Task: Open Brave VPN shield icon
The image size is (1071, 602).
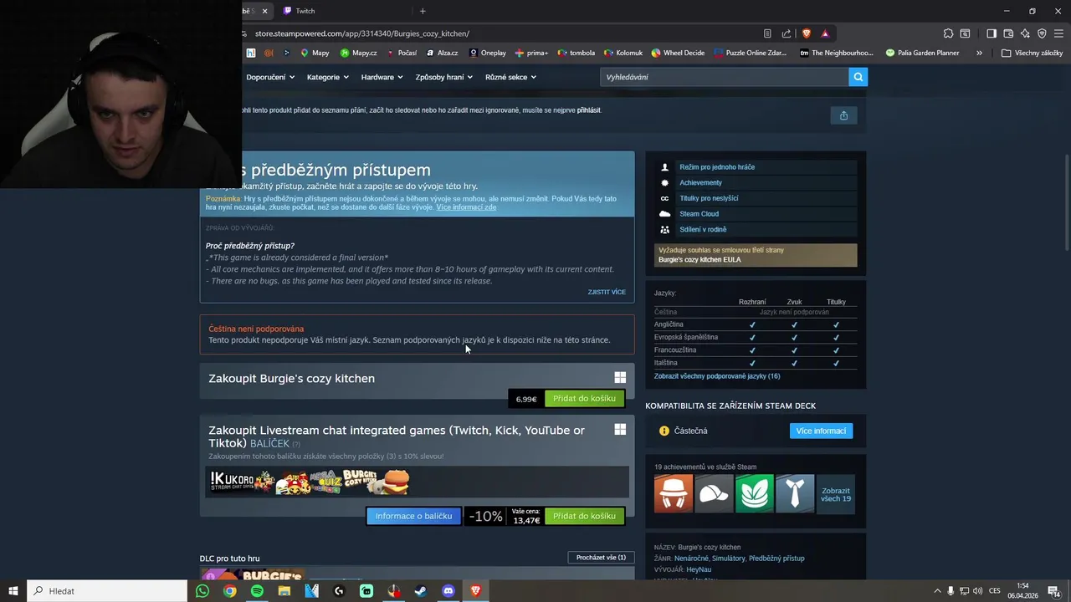Action: [1042, 33]
